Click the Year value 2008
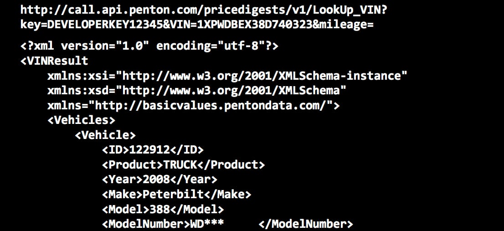Screen dimensions: 504x231 [x=156, y=179]
